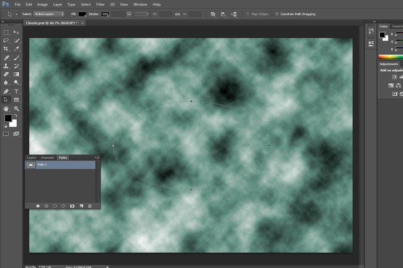Open the File menu

coord(17,4)
